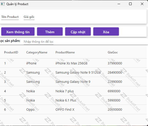The height and width of the screenshot is (126, 148).
Task: Click the price 28490000 cell
Action: click(x=115, y=73)
